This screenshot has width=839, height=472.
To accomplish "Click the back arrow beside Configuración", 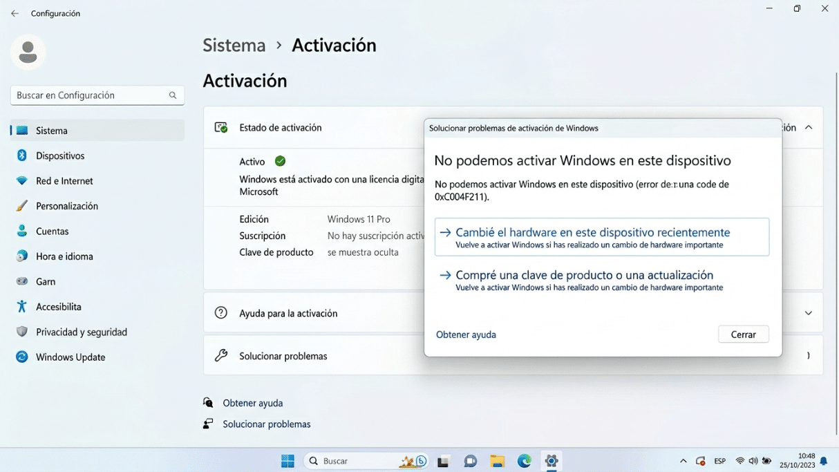I will pyautogui.click(x=15, y=13).
